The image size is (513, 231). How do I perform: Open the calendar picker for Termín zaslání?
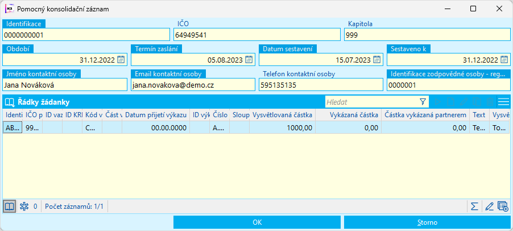[x=249, y=60]
